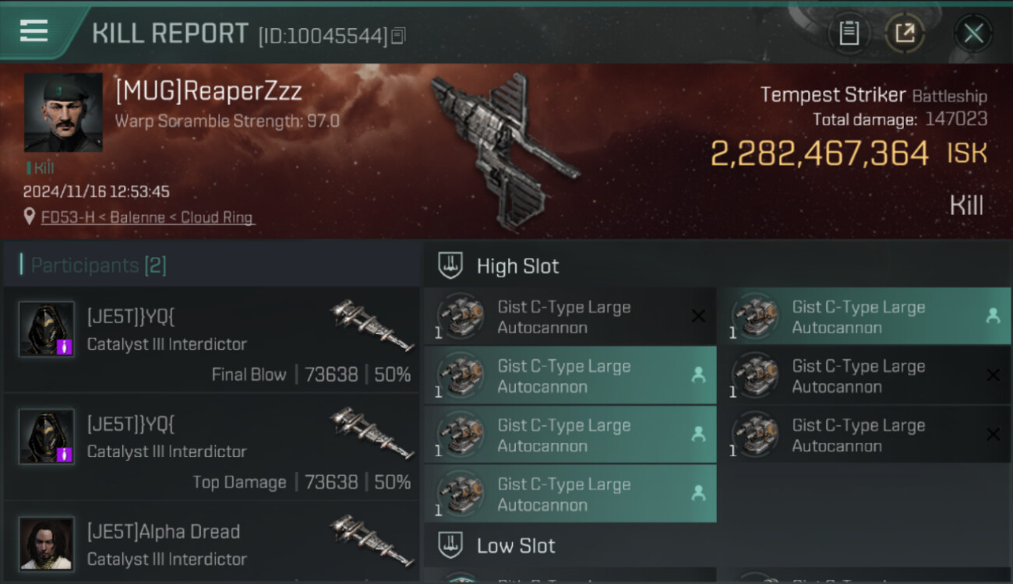The image size is (1013, 584).
Task: Open the hamburger menu in header
Action: click(x=34, y=30)
